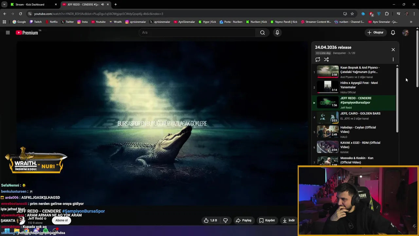Open Streamer Content M... bookmark
419x236 pixels.
coord(316,22)
